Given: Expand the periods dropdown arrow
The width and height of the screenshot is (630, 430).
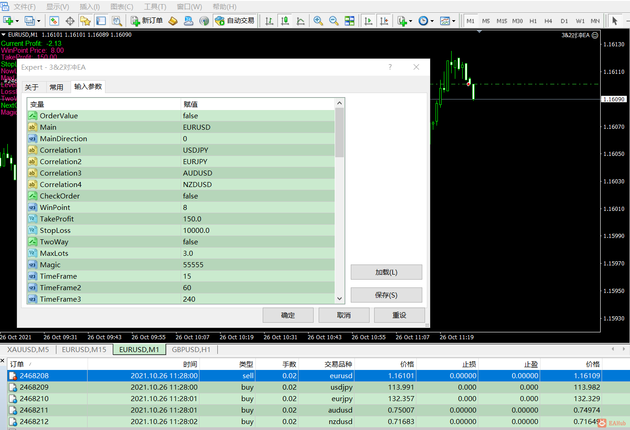Looking at the screenshot, I should [x=432, y=21].
